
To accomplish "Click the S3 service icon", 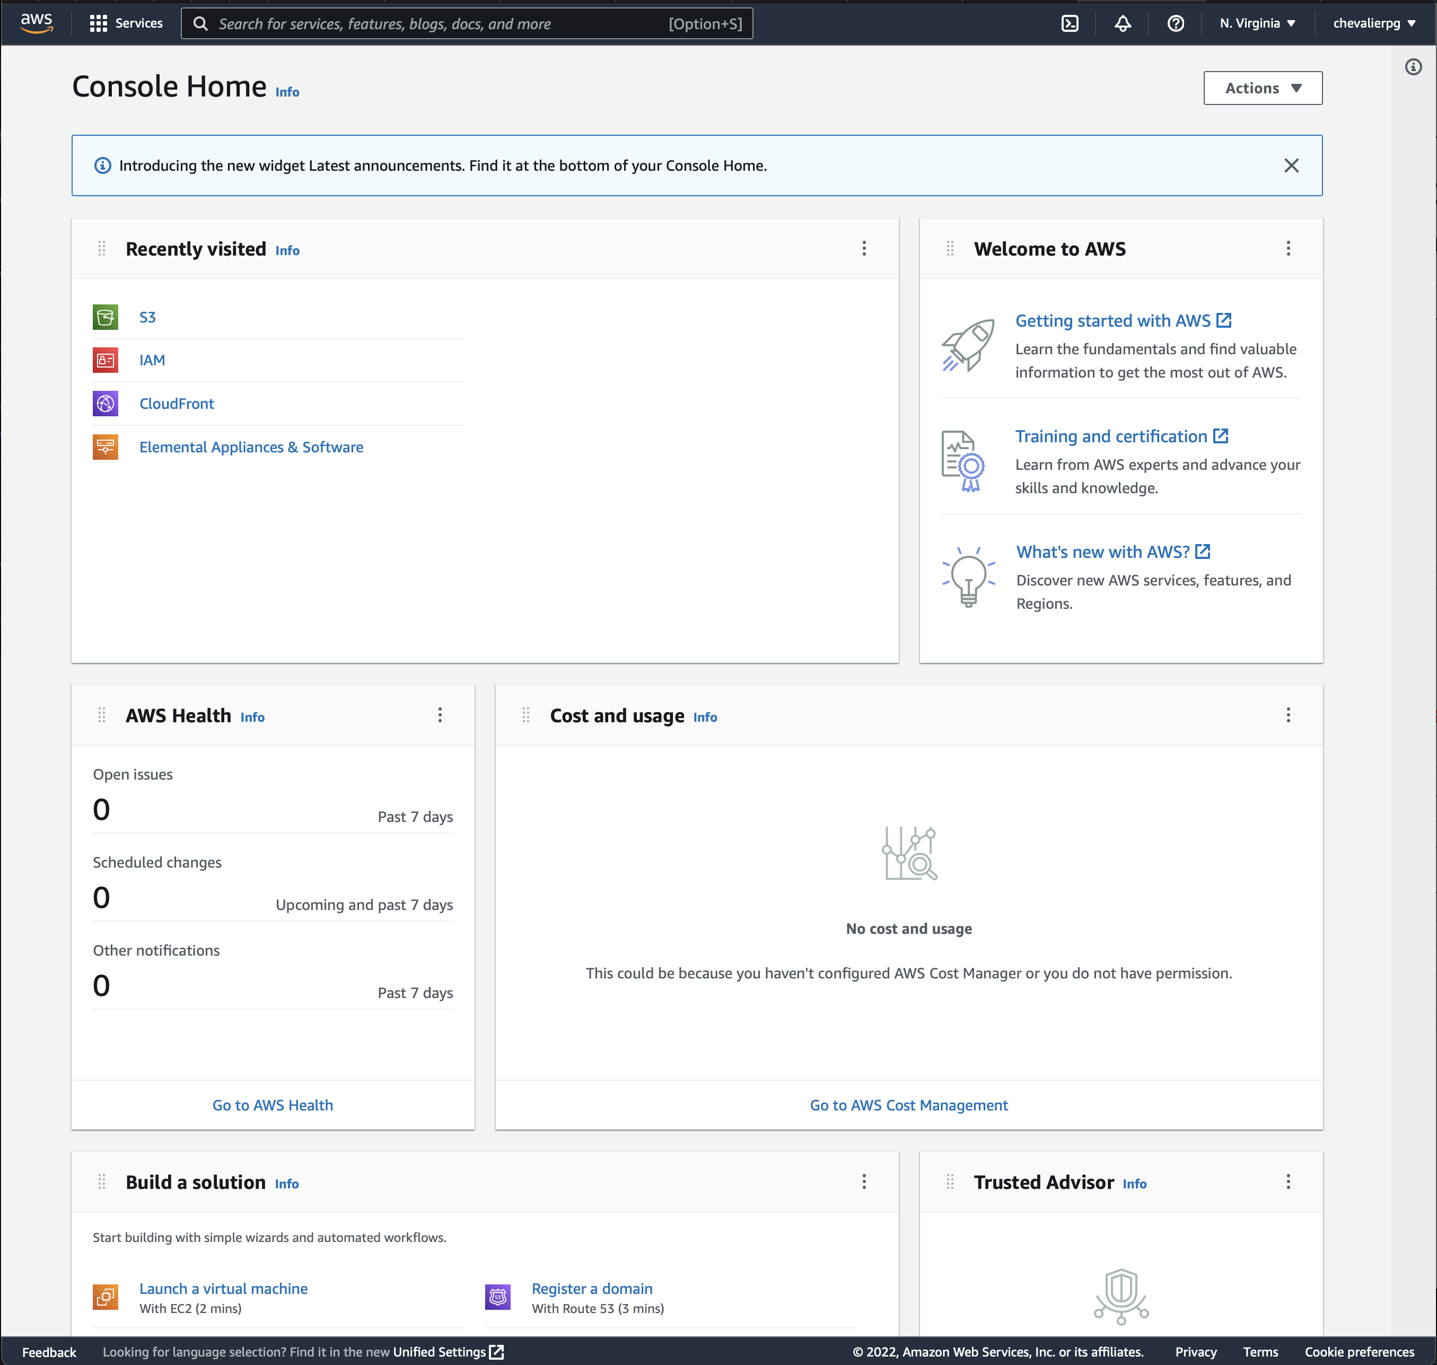I will (x=106, y=317).
